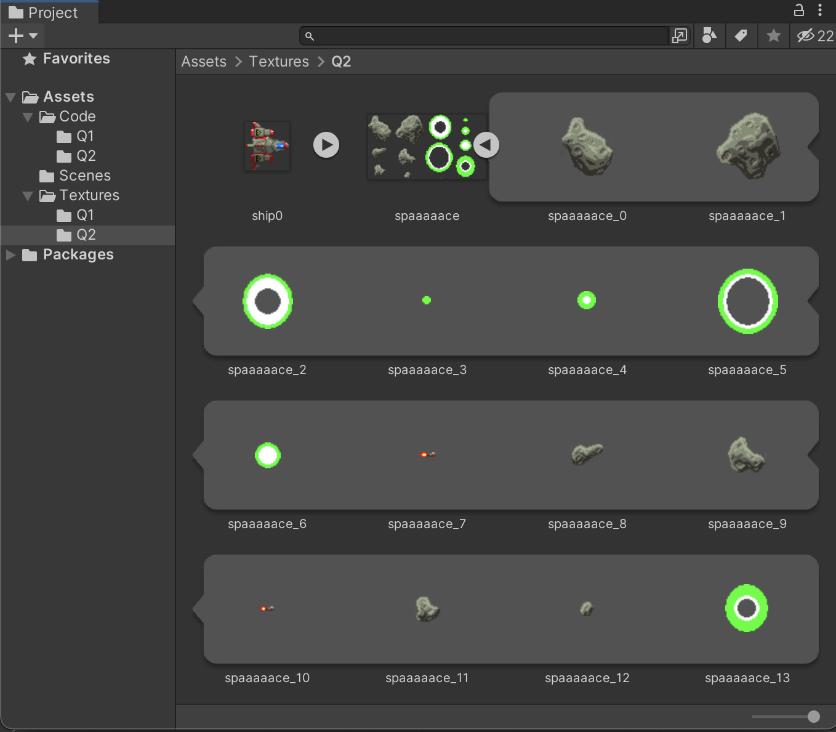This screenshot has width=836, height=732.
Task: Click the Search by Type icon
Action: (709, 36)
